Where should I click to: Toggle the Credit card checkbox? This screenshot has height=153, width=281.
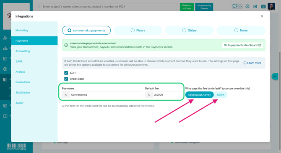pos(66,79)
